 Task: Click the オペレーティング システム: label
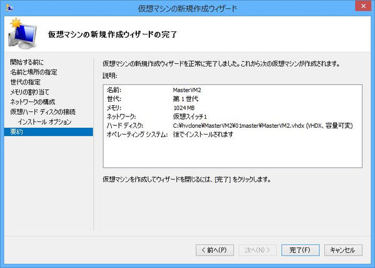[x=137, y=135]
